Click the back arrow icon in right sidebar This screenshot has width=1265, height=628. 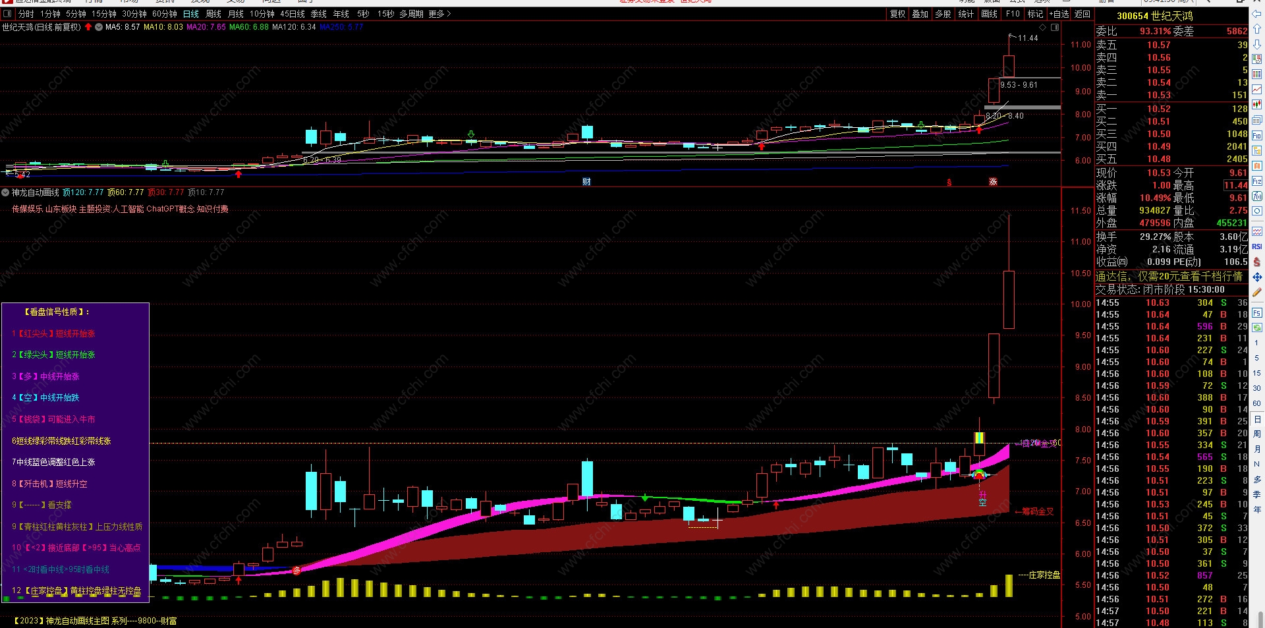pos(1257,14)
